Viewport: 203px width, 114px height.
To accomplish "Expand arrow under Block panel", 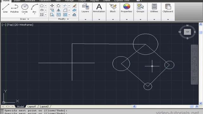I will pos(113,20).
